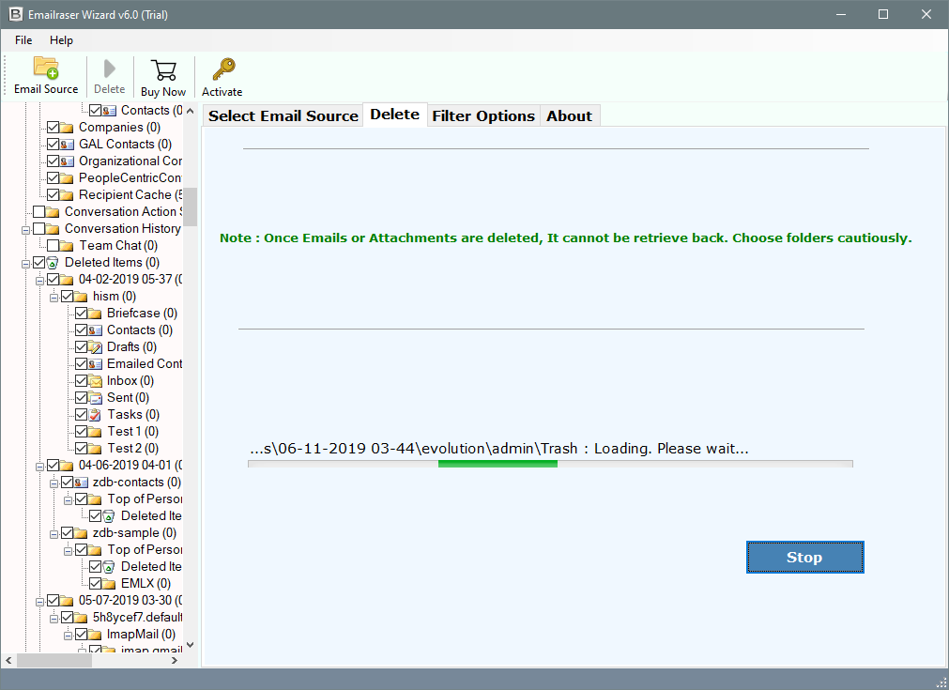Click the tree scroll up arrow
The width and height of the screenshot is (949, 690).
pyautogui.click(x=190, y=111)
